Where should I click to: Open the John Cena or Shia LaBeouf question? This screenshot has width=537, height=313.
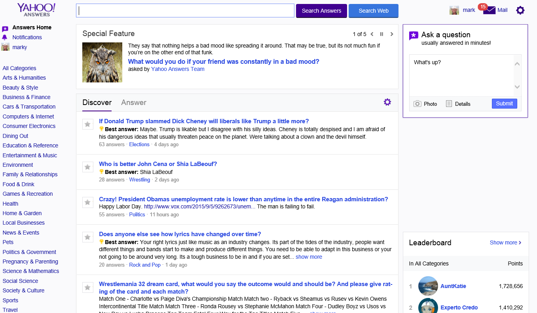click(x=158, y=164)
